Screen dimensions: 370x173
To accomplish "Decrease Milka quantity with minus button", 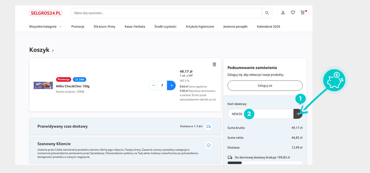I will point(154,85).
